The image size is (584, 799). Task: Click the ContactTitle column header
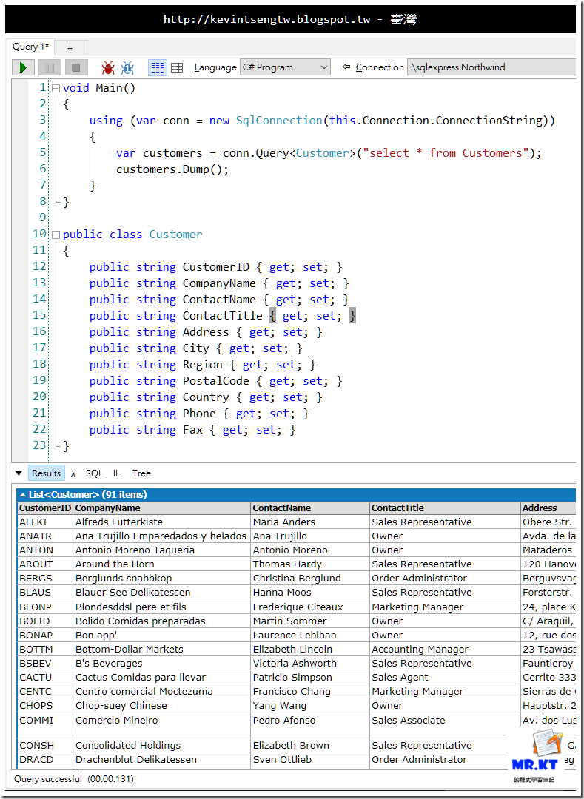point(446,508)
